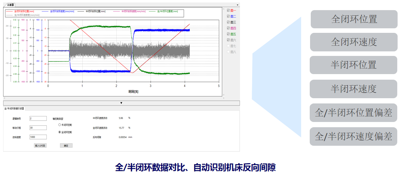Disable the 图六 curve checkbox
This screenshot has height=173, width=399.
(x=228, y=40)
